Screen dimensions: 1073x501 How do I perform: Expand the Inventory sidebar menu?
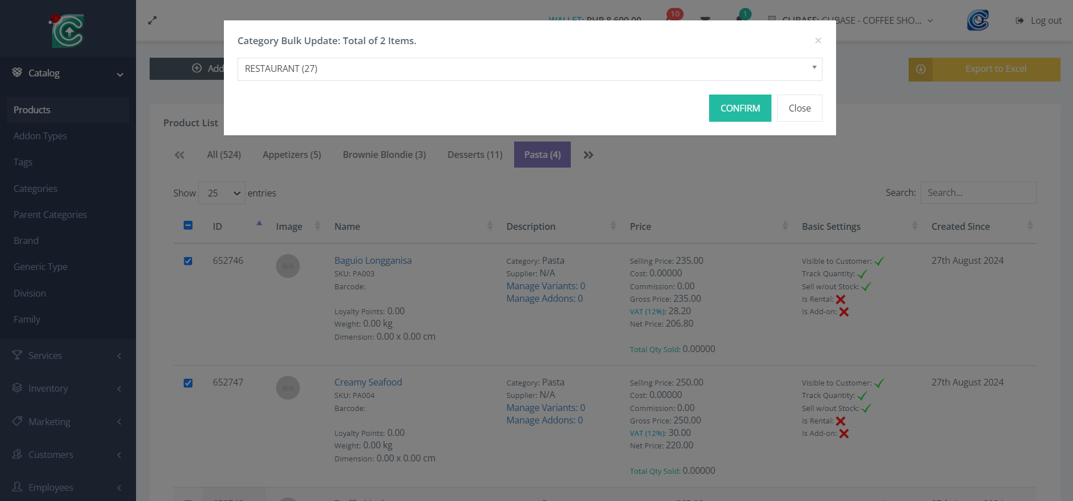pos(67,388)
